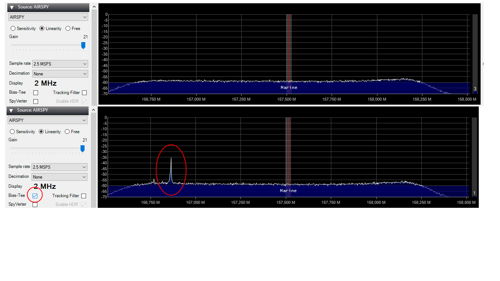Click the lower Gain slider handle
This screenshot has width=500, height=281.
click(x=82, y=149)
